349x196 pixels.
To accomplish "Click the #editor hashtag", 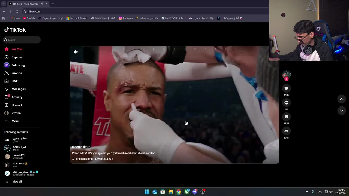I will pos(150,153).
